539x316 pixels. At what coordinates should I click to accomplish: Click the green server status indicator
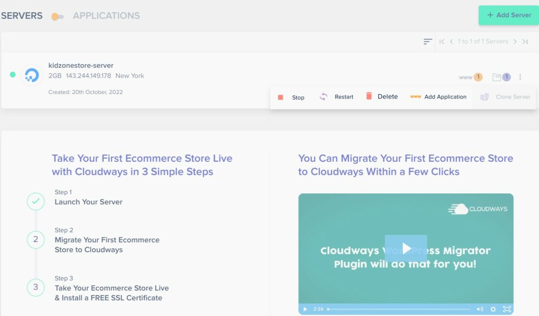13,75
